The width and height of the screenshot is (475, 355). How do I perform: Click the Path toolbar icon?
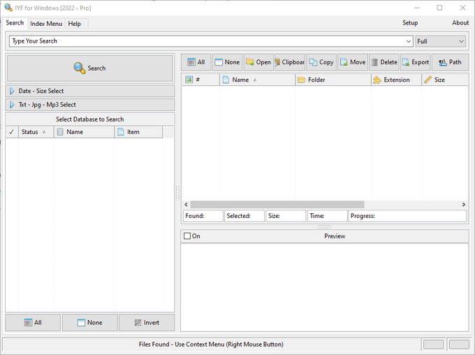[450, 62]
